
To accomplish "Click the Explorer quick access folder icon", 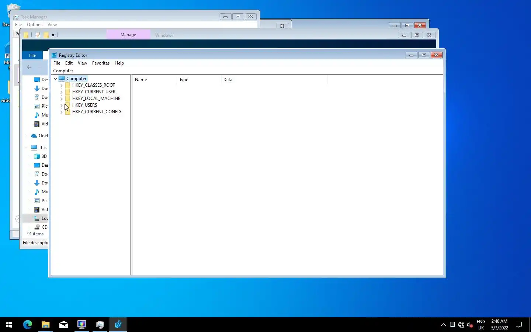I will (x=26, y=35).
